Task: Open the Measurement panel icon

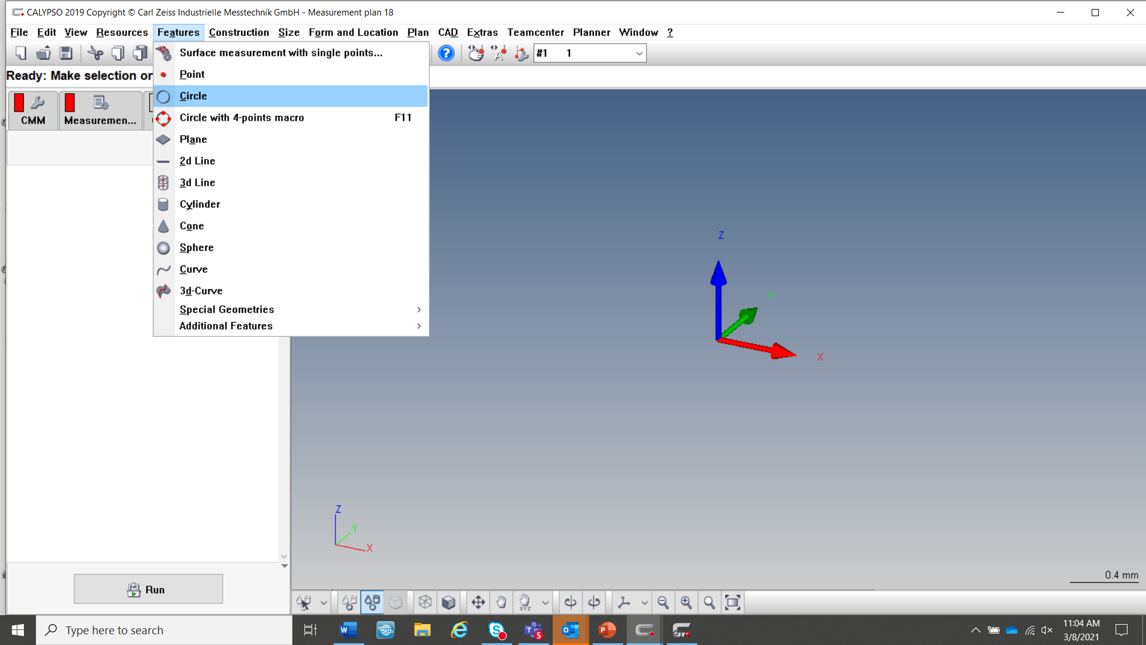Action: point(100,110)
